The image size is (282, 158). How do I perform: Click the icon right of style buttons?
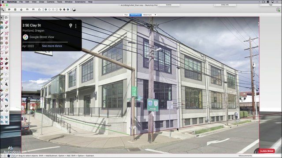(x=74, y=10)
